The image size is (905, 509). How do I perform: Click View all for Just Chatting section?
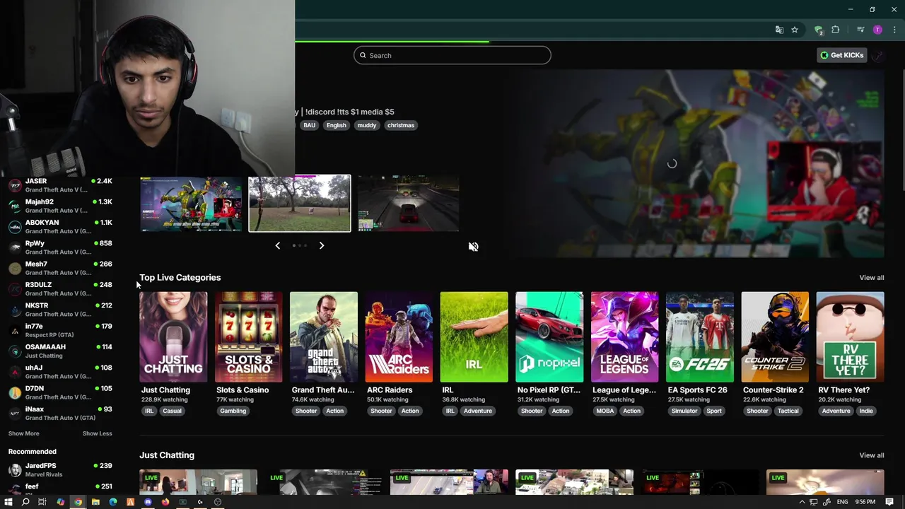871,455
